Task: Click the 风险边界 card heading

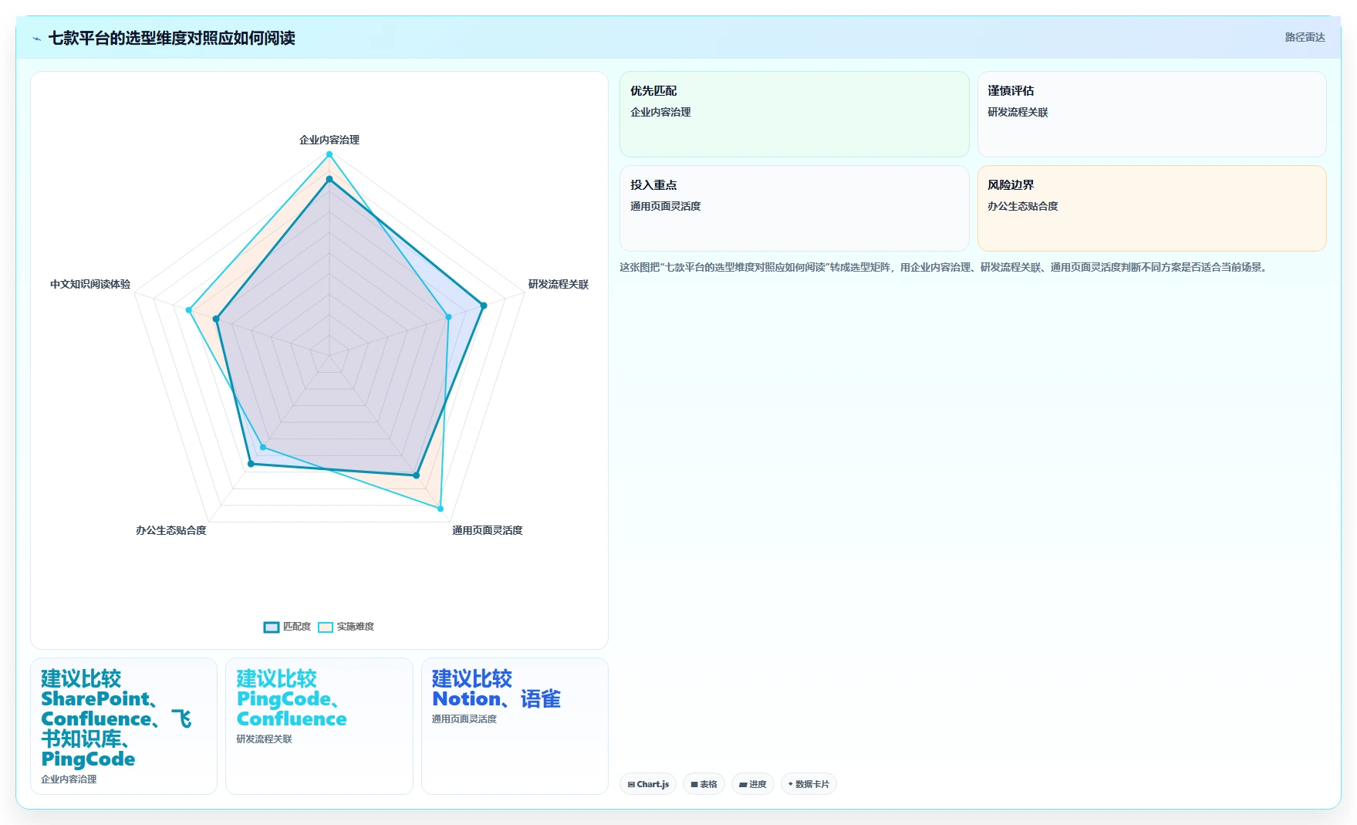Action: click(1011, 185)
